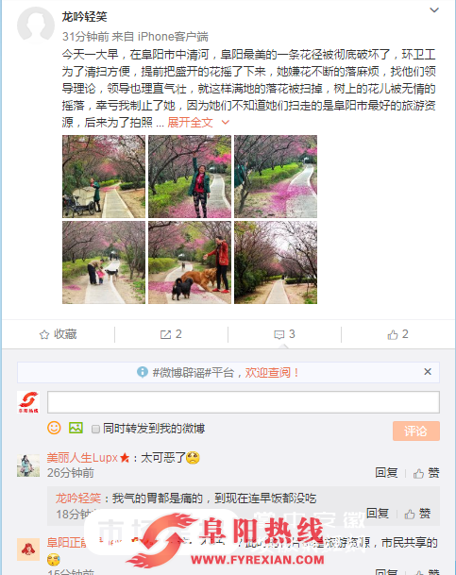
Task: Like 美丽人生Lupx's comment with 赞
Action: (x=427, y=473)
